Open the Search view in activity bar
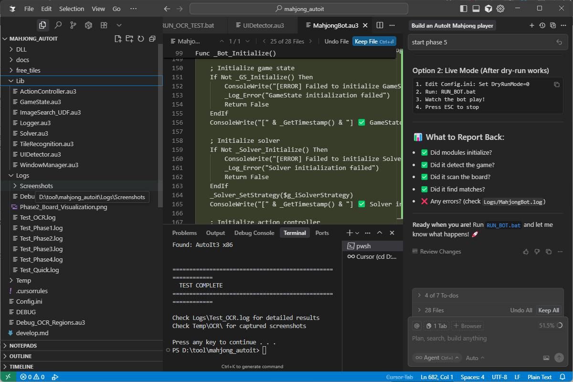The width and height of the screenshot is (573, 382). pyautogui.click(x=58, y=25)
